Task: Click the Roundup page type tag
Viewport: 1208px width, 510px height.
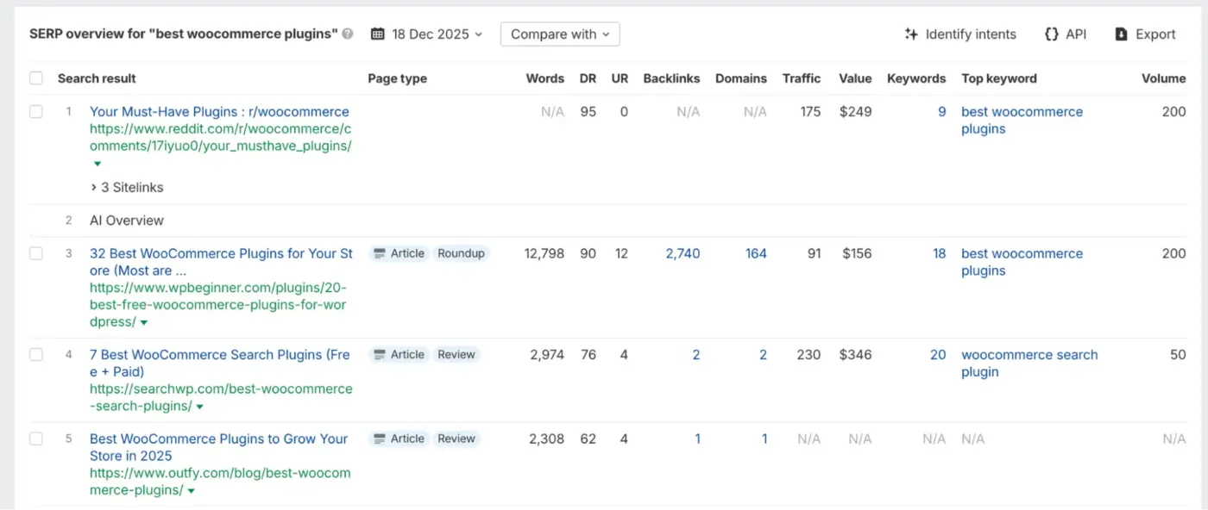Action: point(461,253)
